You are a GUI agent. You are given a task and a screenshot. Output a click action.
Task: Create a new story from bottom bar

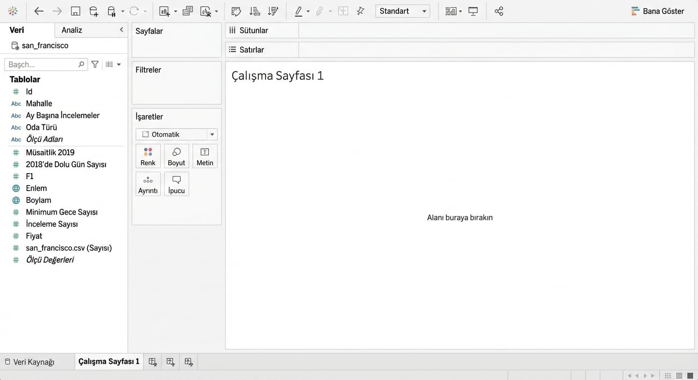coord(188,362)
